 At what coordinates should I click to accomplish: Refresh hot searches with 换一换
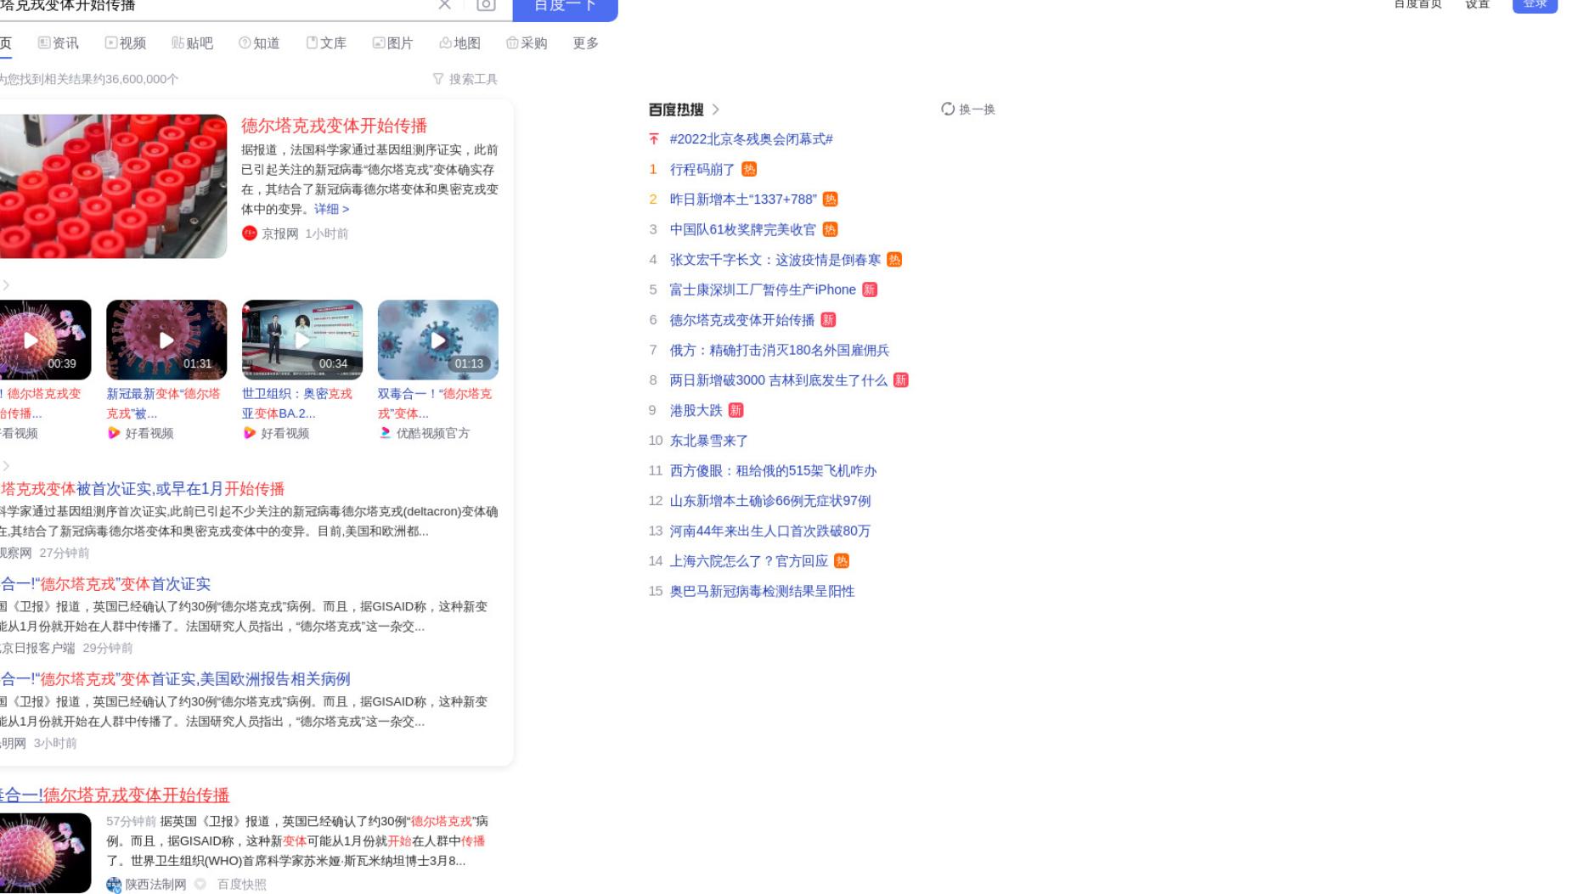[968, 110]
